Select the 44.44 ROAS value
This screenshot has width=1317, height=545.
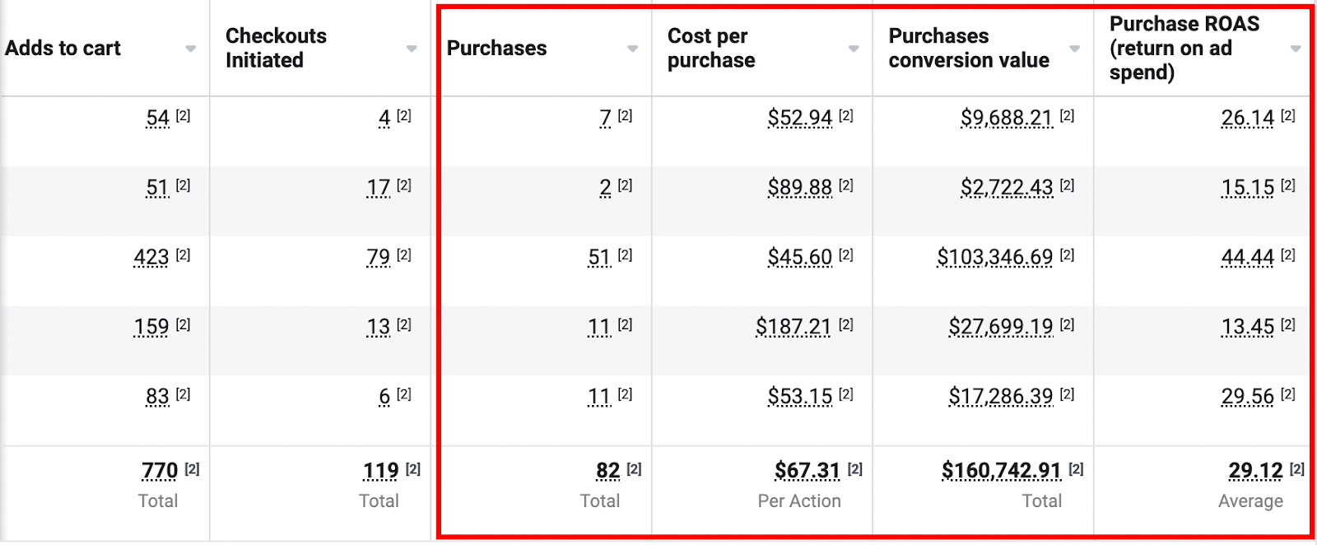(1248, 258)
